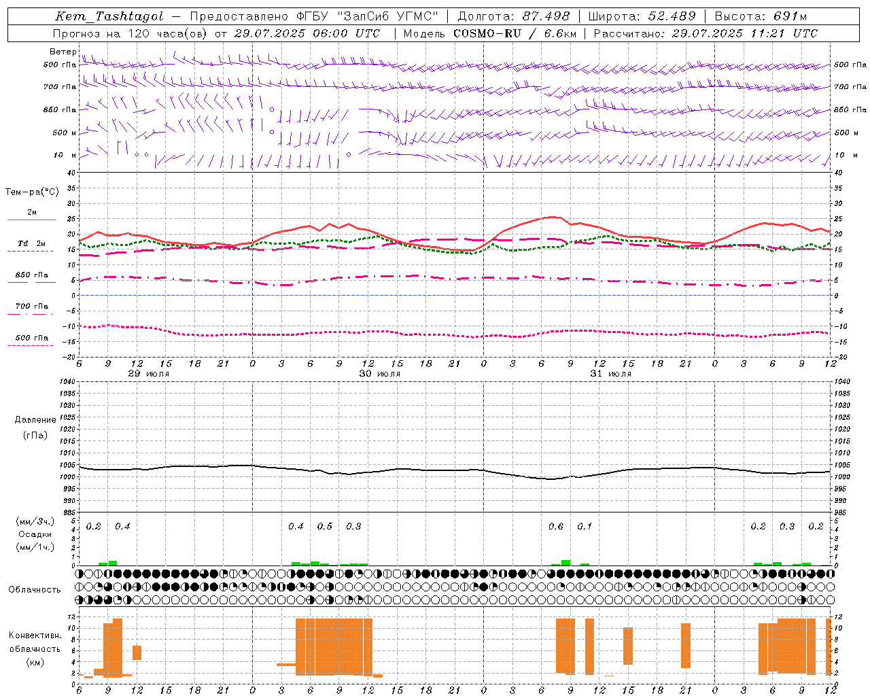This screenshot has width=870, height=696.
Task: Click the 29 июля date label
Action: [149, 374]
